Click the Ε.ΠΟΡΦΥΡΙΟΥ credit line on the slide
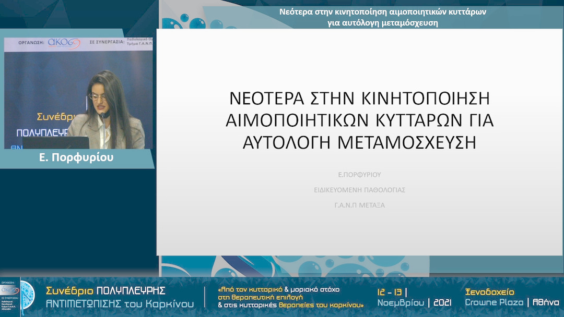Screen dimensions: 564x317 click(360, 175)
